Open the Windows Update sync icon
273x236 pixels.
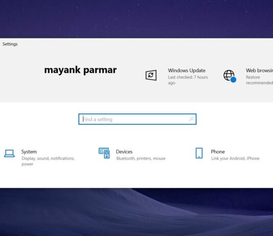point(151,75)
